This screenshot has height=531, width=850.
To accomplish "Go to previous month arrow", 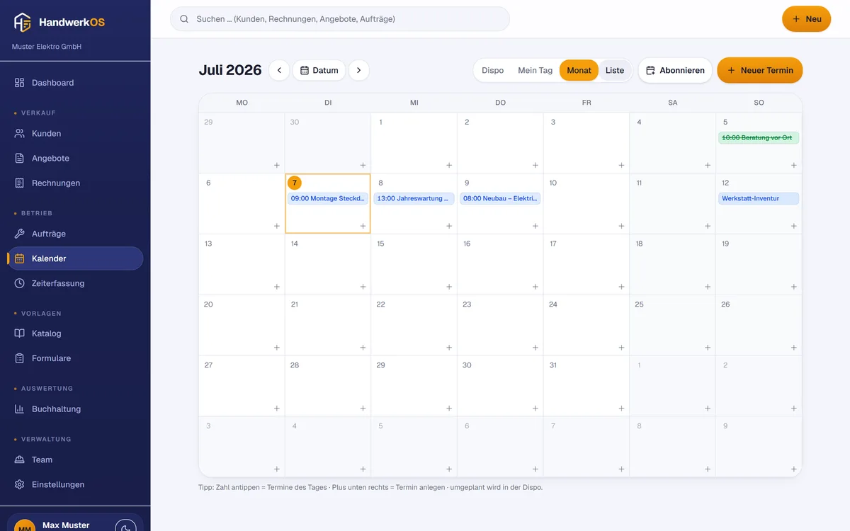I will point(279,70).
